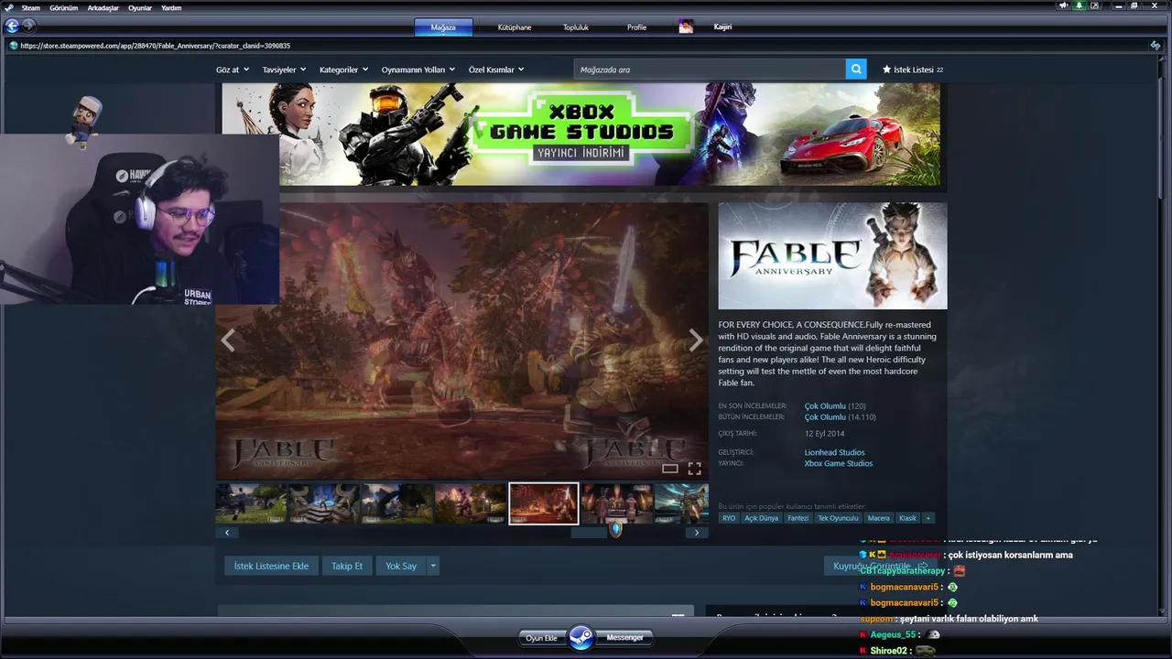1172x659 pixels.
Task: Click the fullscreen icon on the screenshot viewer
Action: pyautogui.click(x=694, y=469)
